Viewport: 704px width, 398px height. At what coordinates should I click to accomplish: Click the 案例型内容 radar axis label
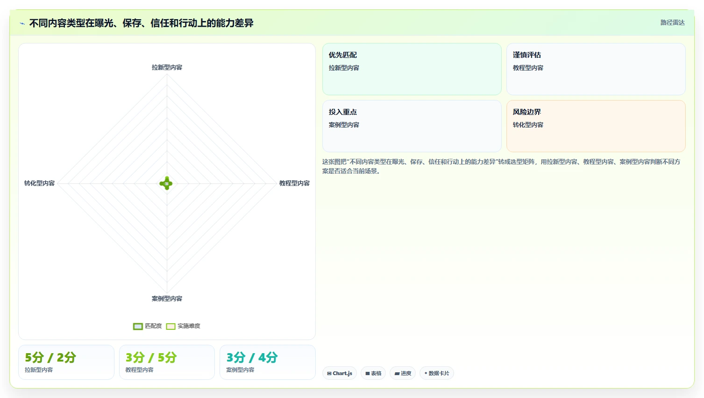click(167, 298)
